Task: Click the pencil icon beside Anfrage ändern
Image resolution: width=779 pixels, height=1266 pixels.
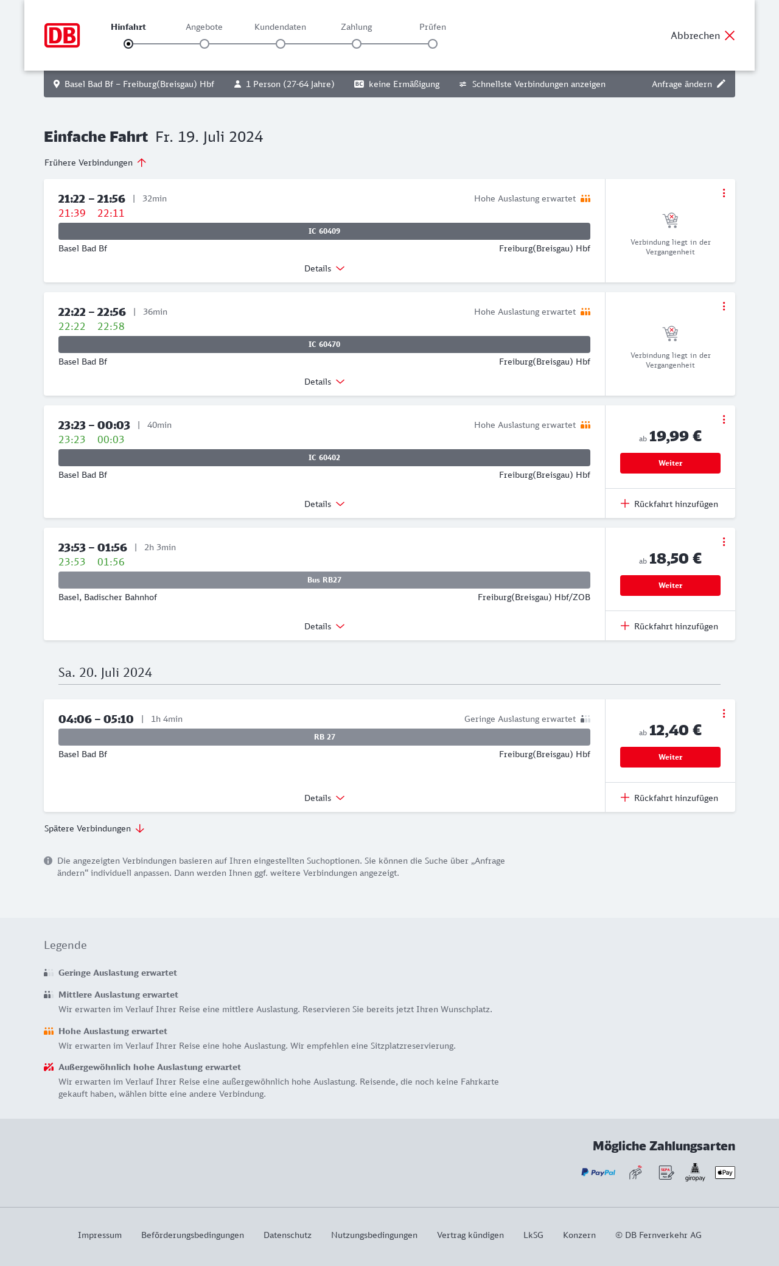Action: [721, 84]
